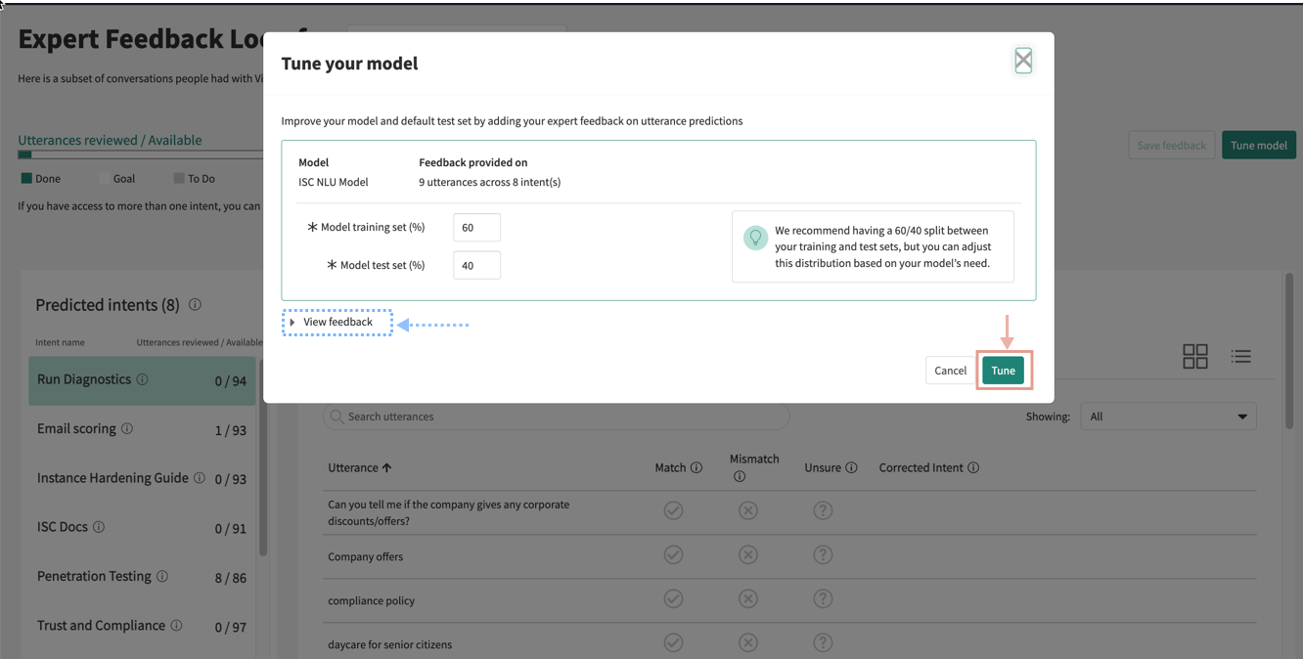Screen dimensions: 1303x659
Task: Click info icon next to Instance Hardening Guide
Action: pyautogui.click(x=200, y=478)
